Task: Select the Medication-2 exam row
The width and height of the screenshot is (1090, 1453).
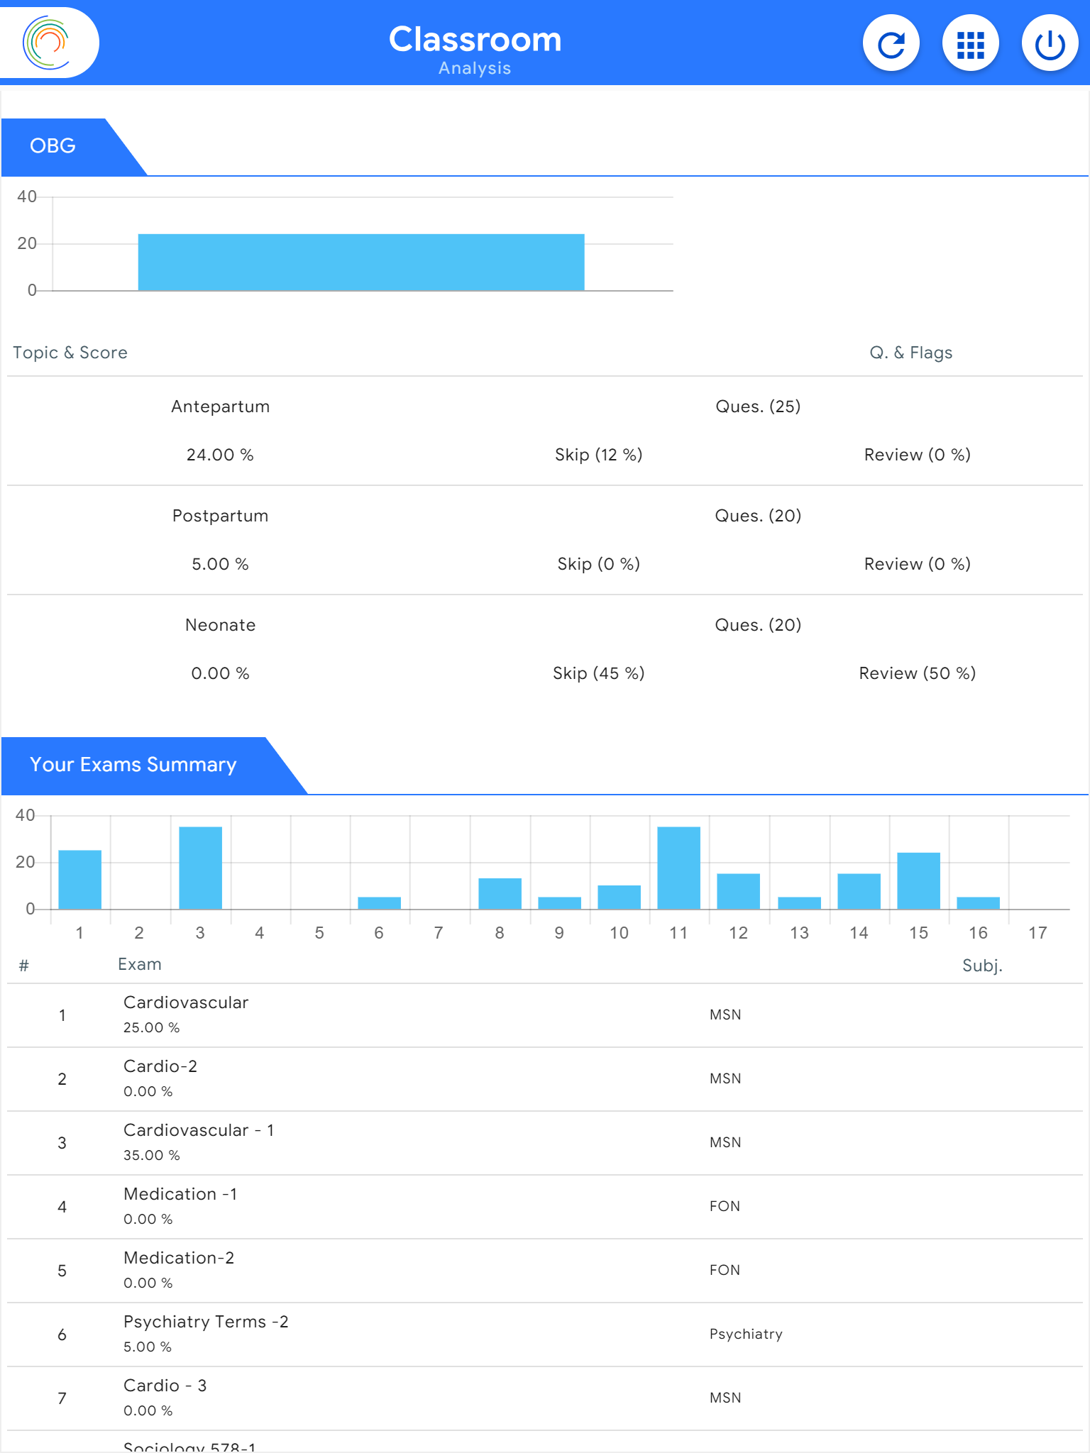Action: click(179, 1259)
